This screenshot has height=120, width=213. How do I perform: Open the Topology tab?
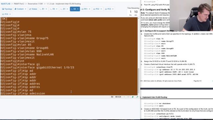pyautogui.click(x=7, y=9)
